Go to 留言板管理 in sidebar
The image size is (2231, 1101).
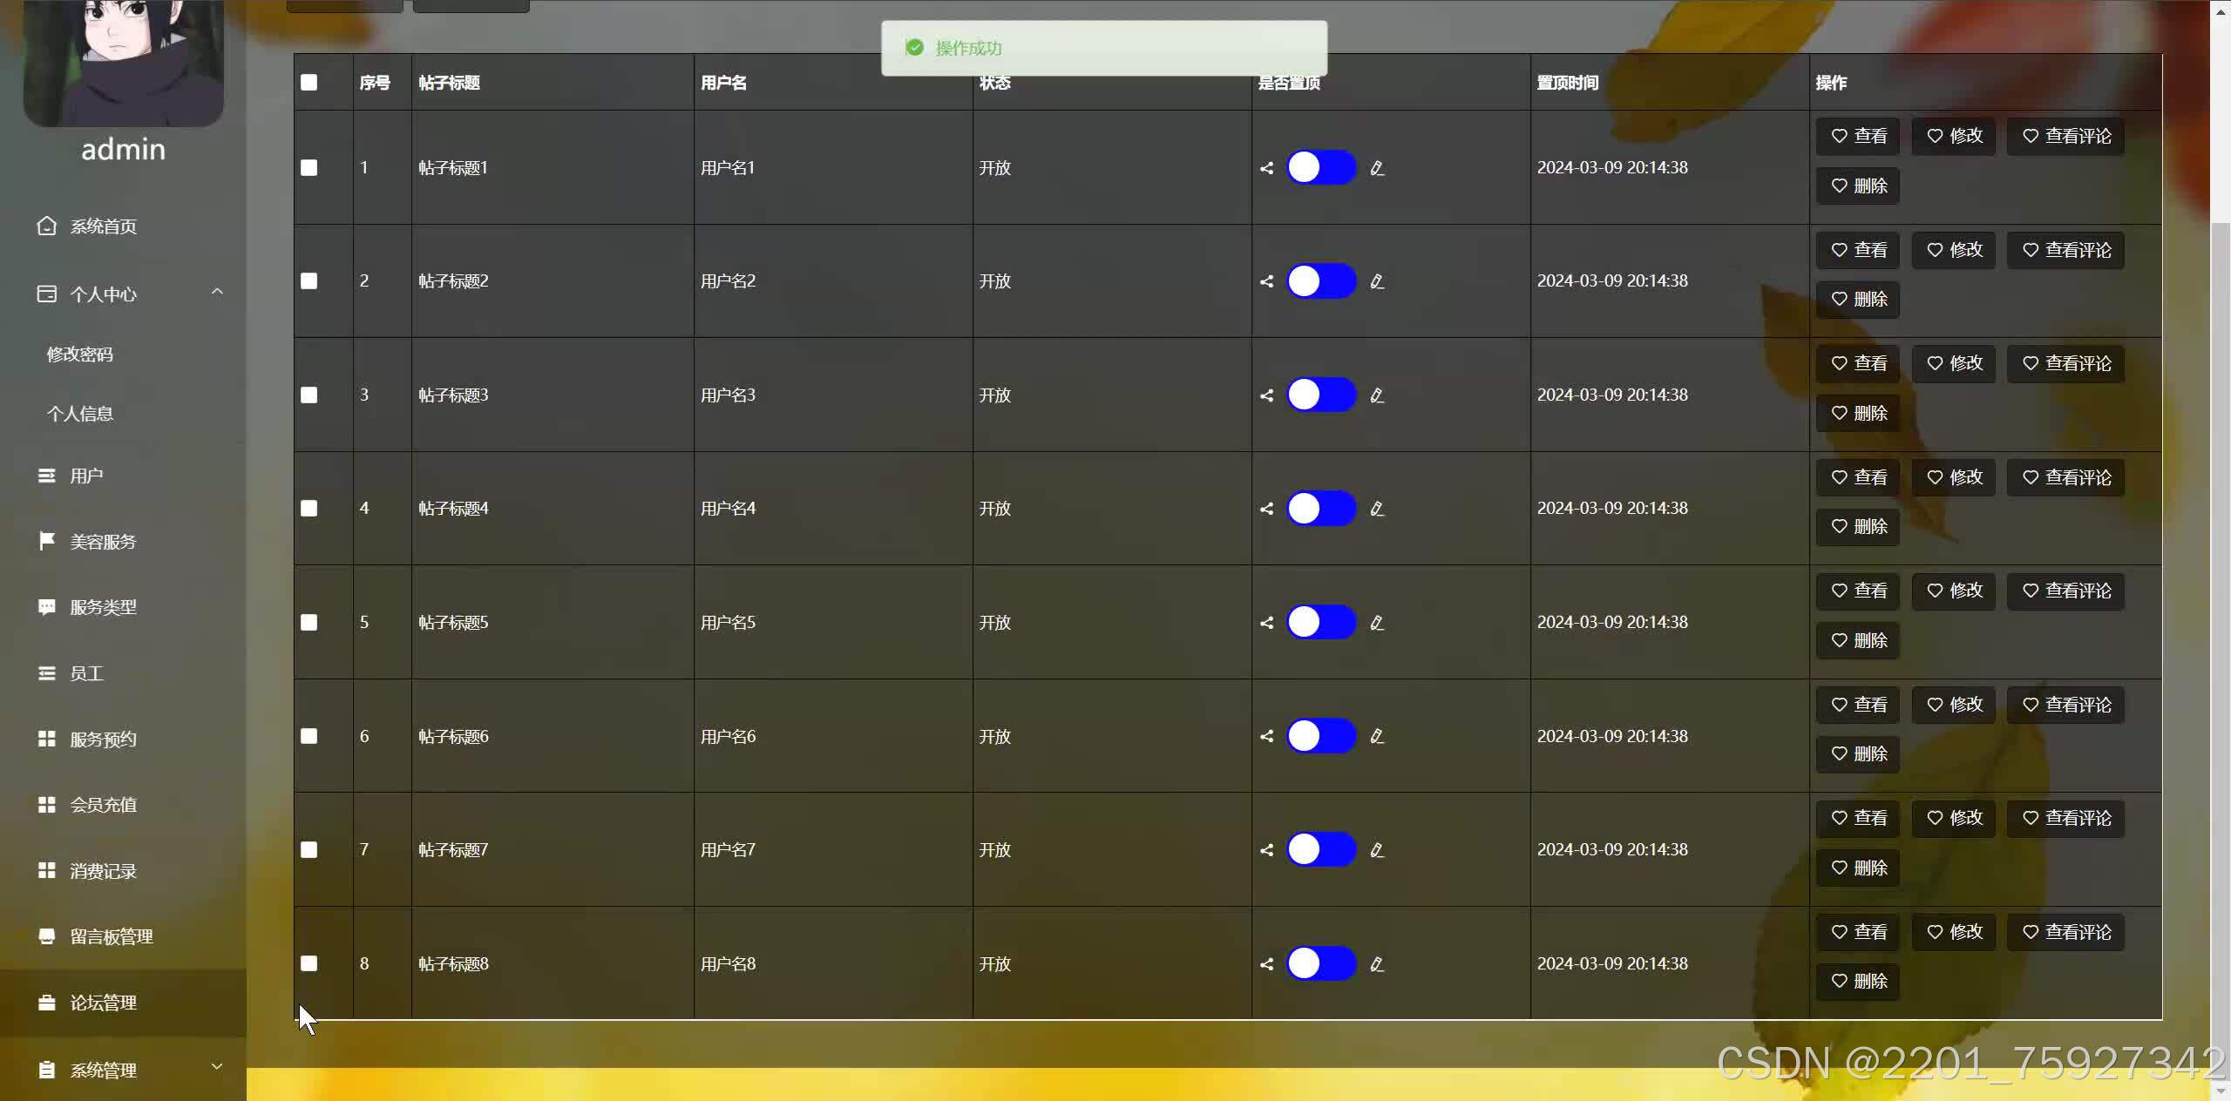tap(112, 937)
